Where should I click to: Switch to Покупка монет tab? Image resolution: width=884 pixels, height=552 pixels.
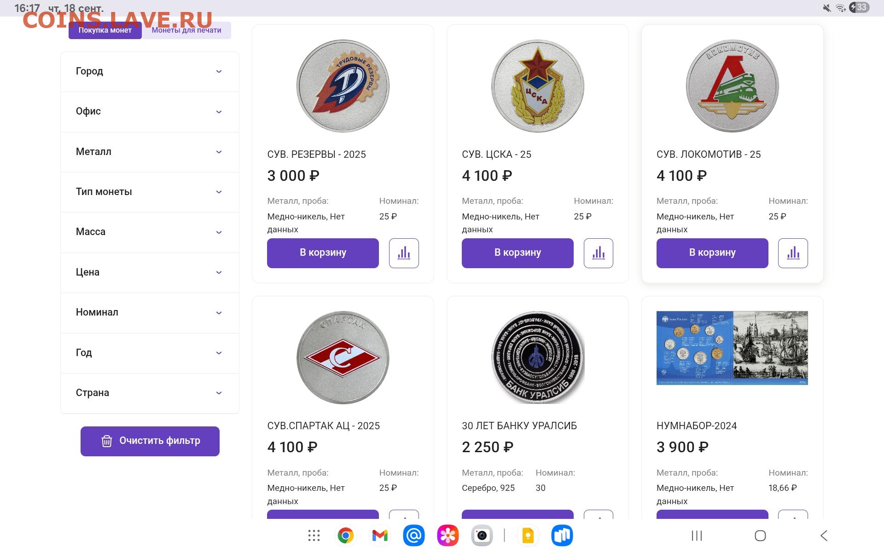click(105, 30)
